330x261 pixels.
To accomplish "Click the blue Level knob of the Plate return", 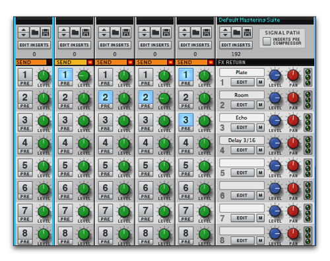I will (x=275, y=75).
